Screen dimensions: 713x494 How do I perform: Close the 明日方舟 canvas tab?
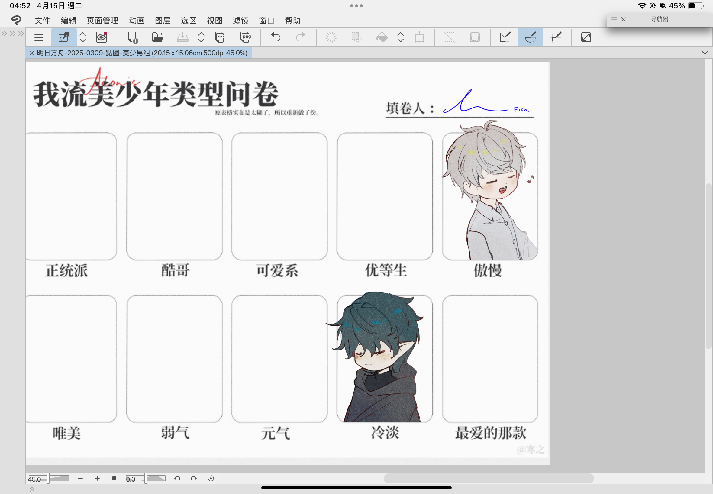tap(31, 53)
